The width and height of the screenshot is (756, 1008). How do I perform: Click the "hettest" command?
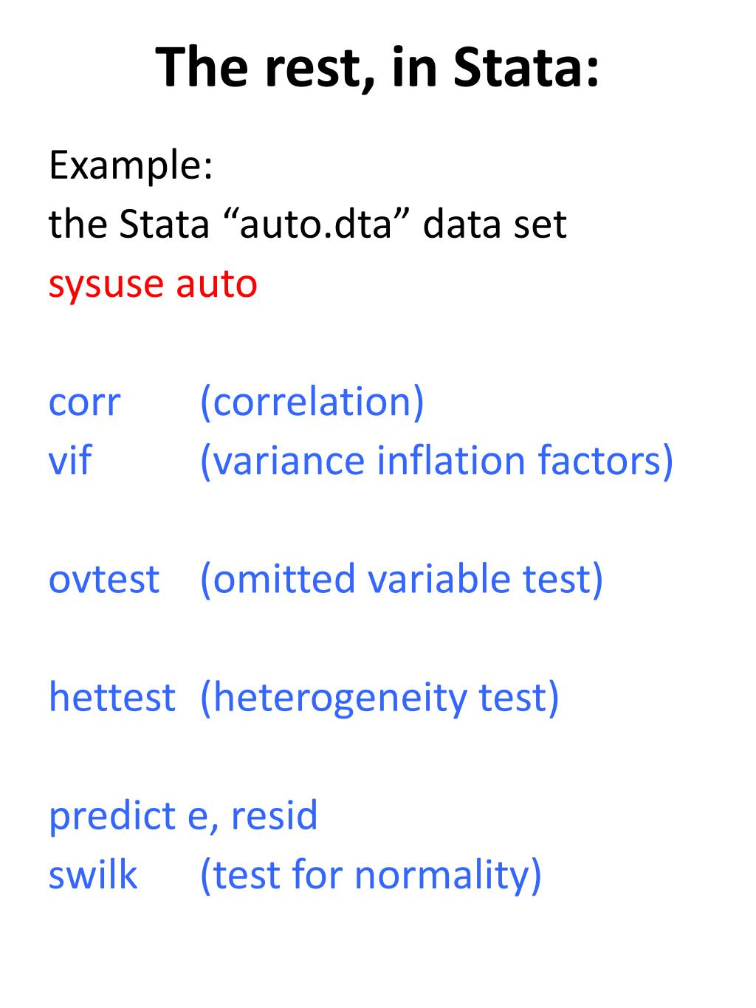pyautogui.click(x=111, y=697)
